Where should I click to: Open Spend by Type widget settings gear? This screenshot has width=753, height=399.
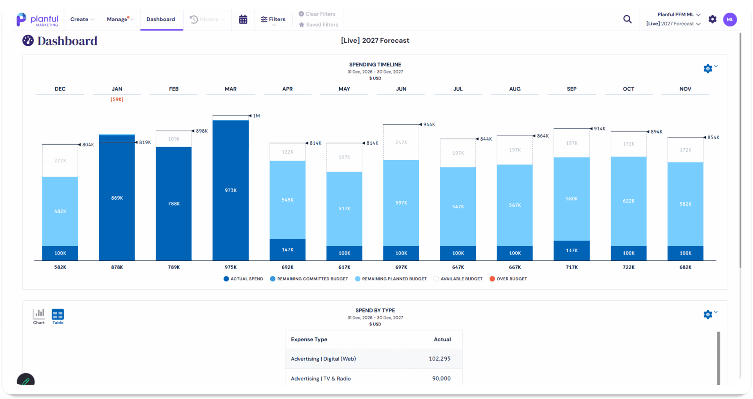point(708,315)
